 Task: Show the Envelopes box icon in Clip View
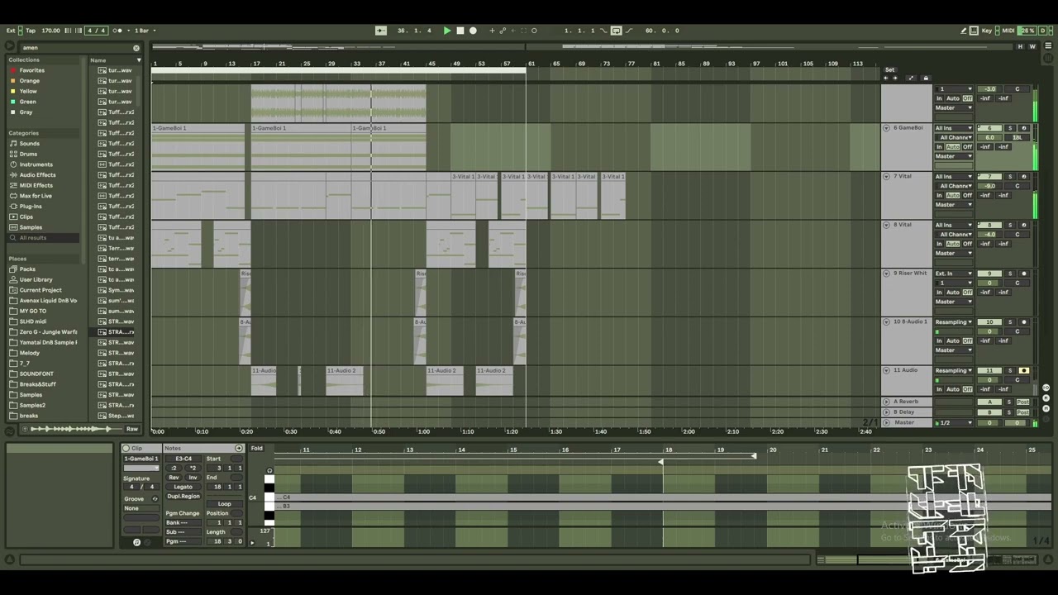coord(147,542)
